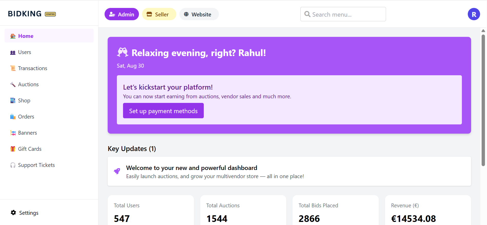The height and width of the screenshot is (225, 487).
Task: Open the Website tab
Action: point(199,14)
